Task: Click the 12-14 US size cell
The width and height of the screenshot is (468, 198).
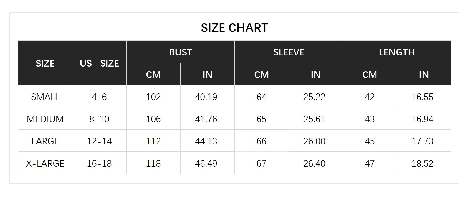Action: point(99,141)
